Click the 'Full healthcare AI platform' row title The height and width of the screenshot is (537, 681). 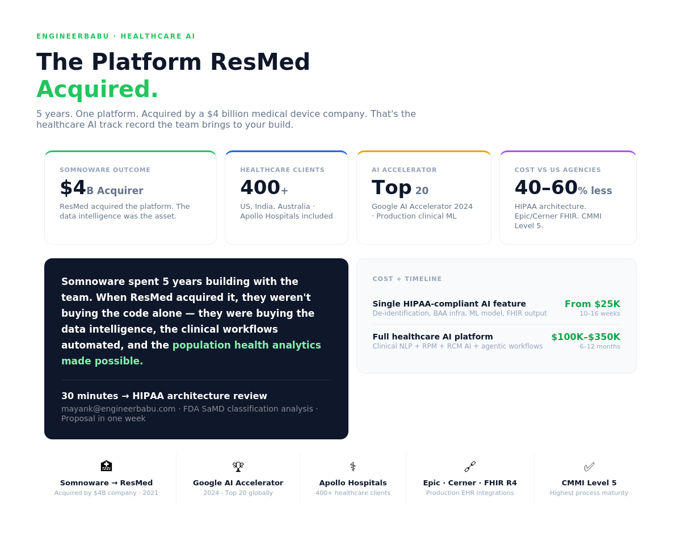click(x=433, y=337)
